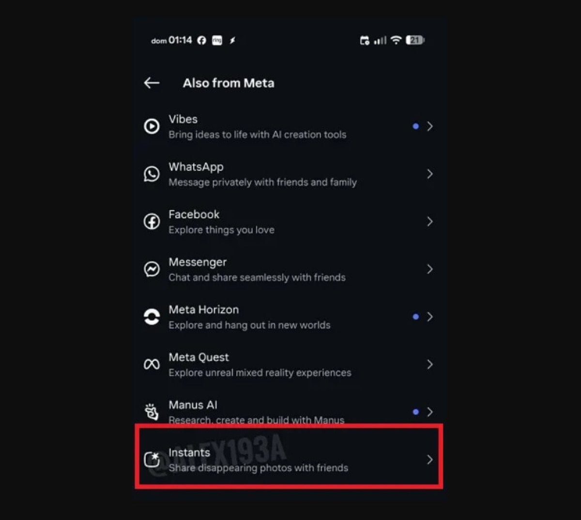The width and height of the screenshot is (581, 520).
Task: Open Instants 'Share disappearing photos with friends'
Action: (x=258, y=468)
